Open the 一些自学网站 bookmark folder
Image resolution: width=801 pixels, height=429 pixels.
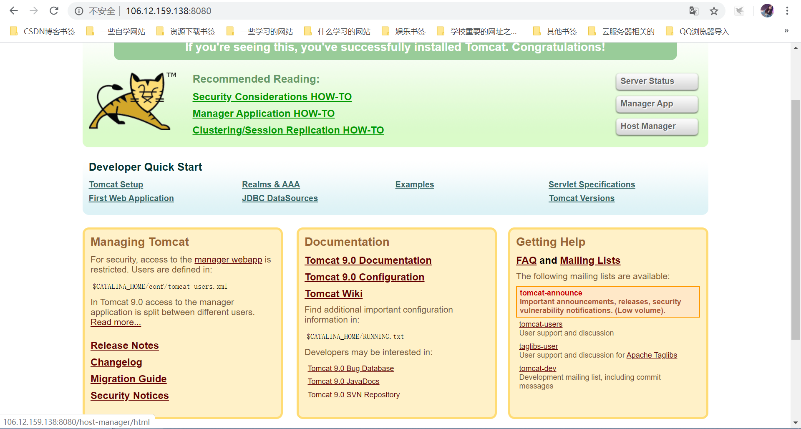click(116, 31)
